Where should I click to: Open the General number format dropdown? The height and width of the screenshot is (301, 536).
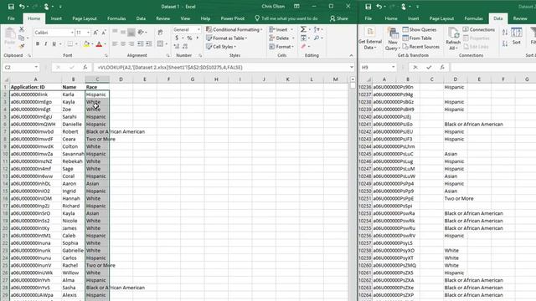pos(198,30)
